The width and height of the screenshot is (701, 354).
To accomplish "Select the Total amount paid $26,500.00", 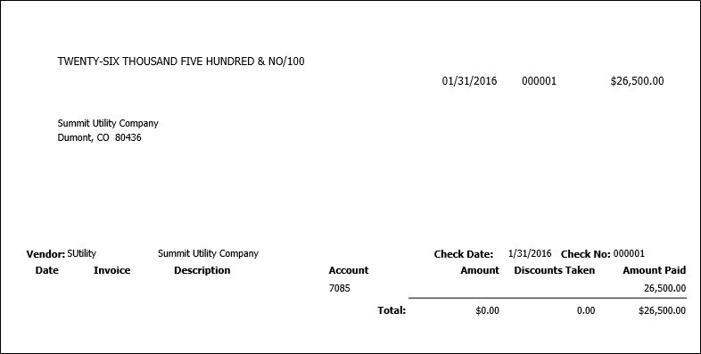I will tap(662, 310).
